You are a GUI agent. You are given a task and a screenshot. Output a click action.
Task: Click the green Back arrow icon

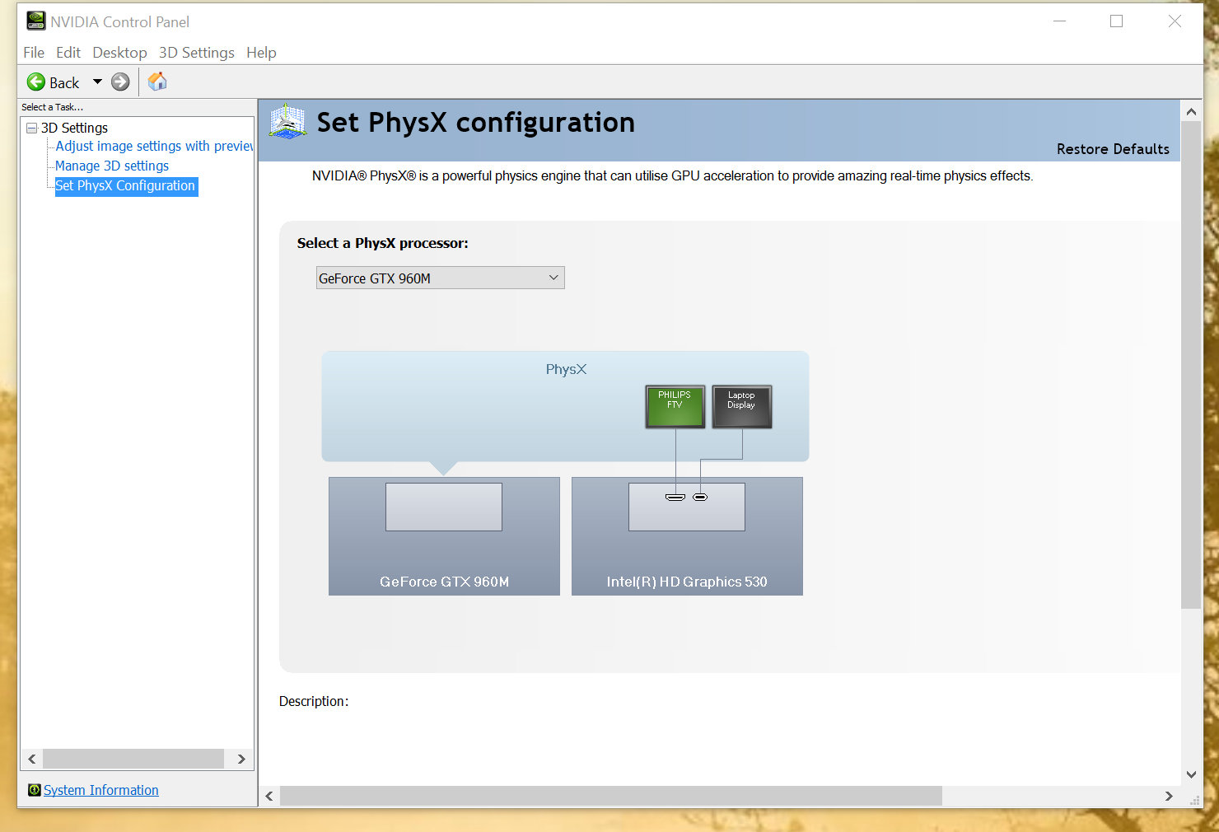point(36,82)
